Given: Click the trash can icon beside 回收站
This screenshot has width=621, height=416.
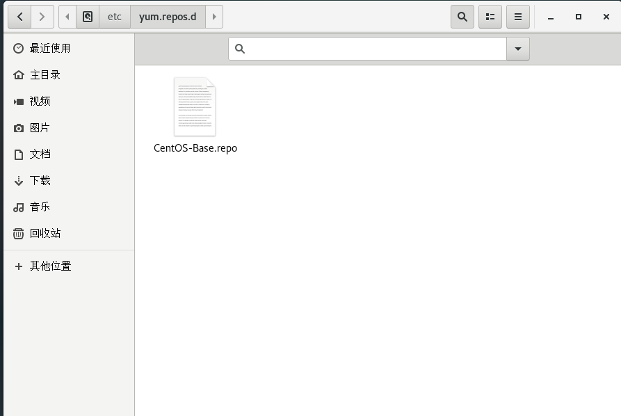Looking at the screenshot, I should tap(18, 233).
